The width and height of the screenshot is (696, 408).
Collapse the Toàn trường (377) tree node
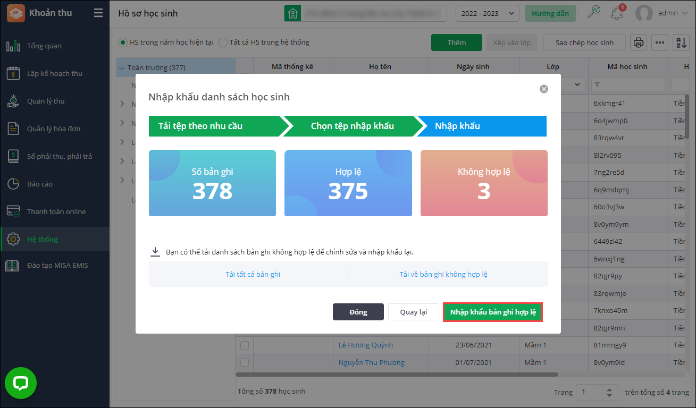coord(122,68)
